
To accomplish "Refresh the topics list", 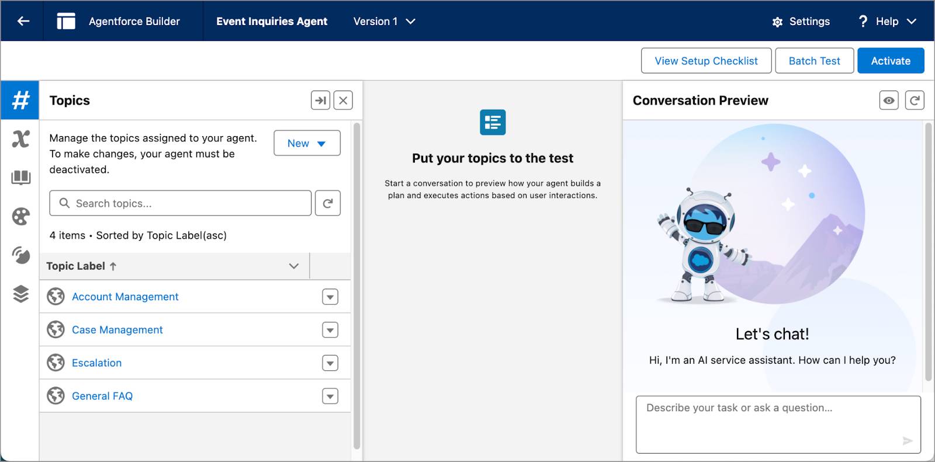I will 328,203.
